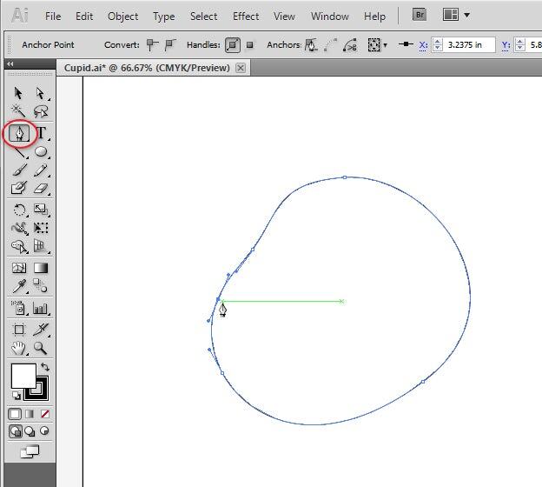Select the Blend tool
Image resolution: width=542 pixels, height=487 pixels.
tap(40, 285)
